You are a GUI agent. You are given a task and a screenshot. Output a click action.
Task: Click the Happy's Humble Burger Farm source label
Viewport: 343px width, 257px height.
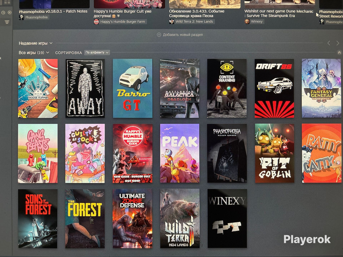[122, 22]
